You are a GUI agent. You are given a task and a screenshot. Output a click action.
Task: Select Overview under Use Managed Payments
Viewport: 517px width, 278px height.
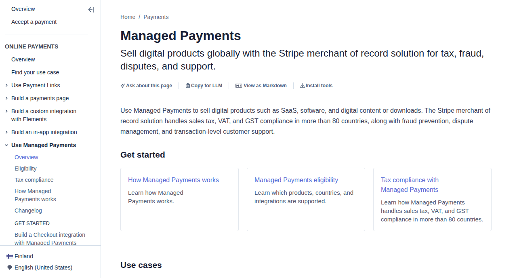(x=26, y=157)
